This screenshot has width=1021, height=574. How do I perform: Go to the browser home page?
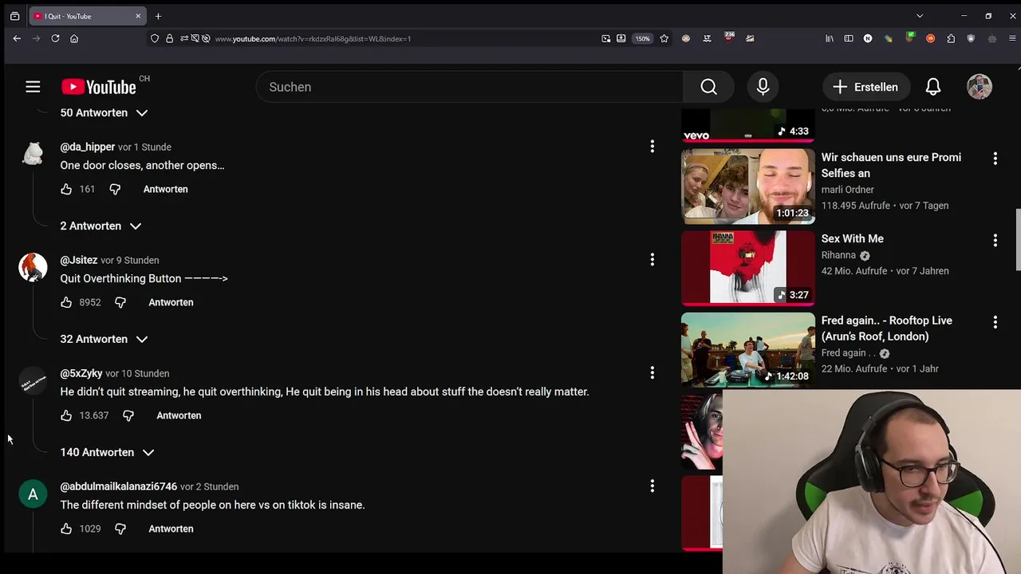coord(74,38)
